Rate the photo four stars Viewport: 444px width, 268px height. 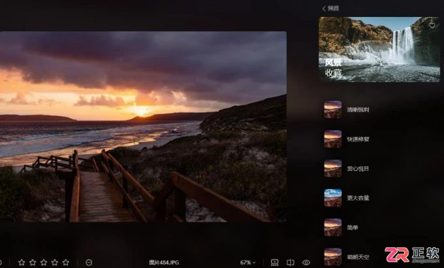[55, 262]
